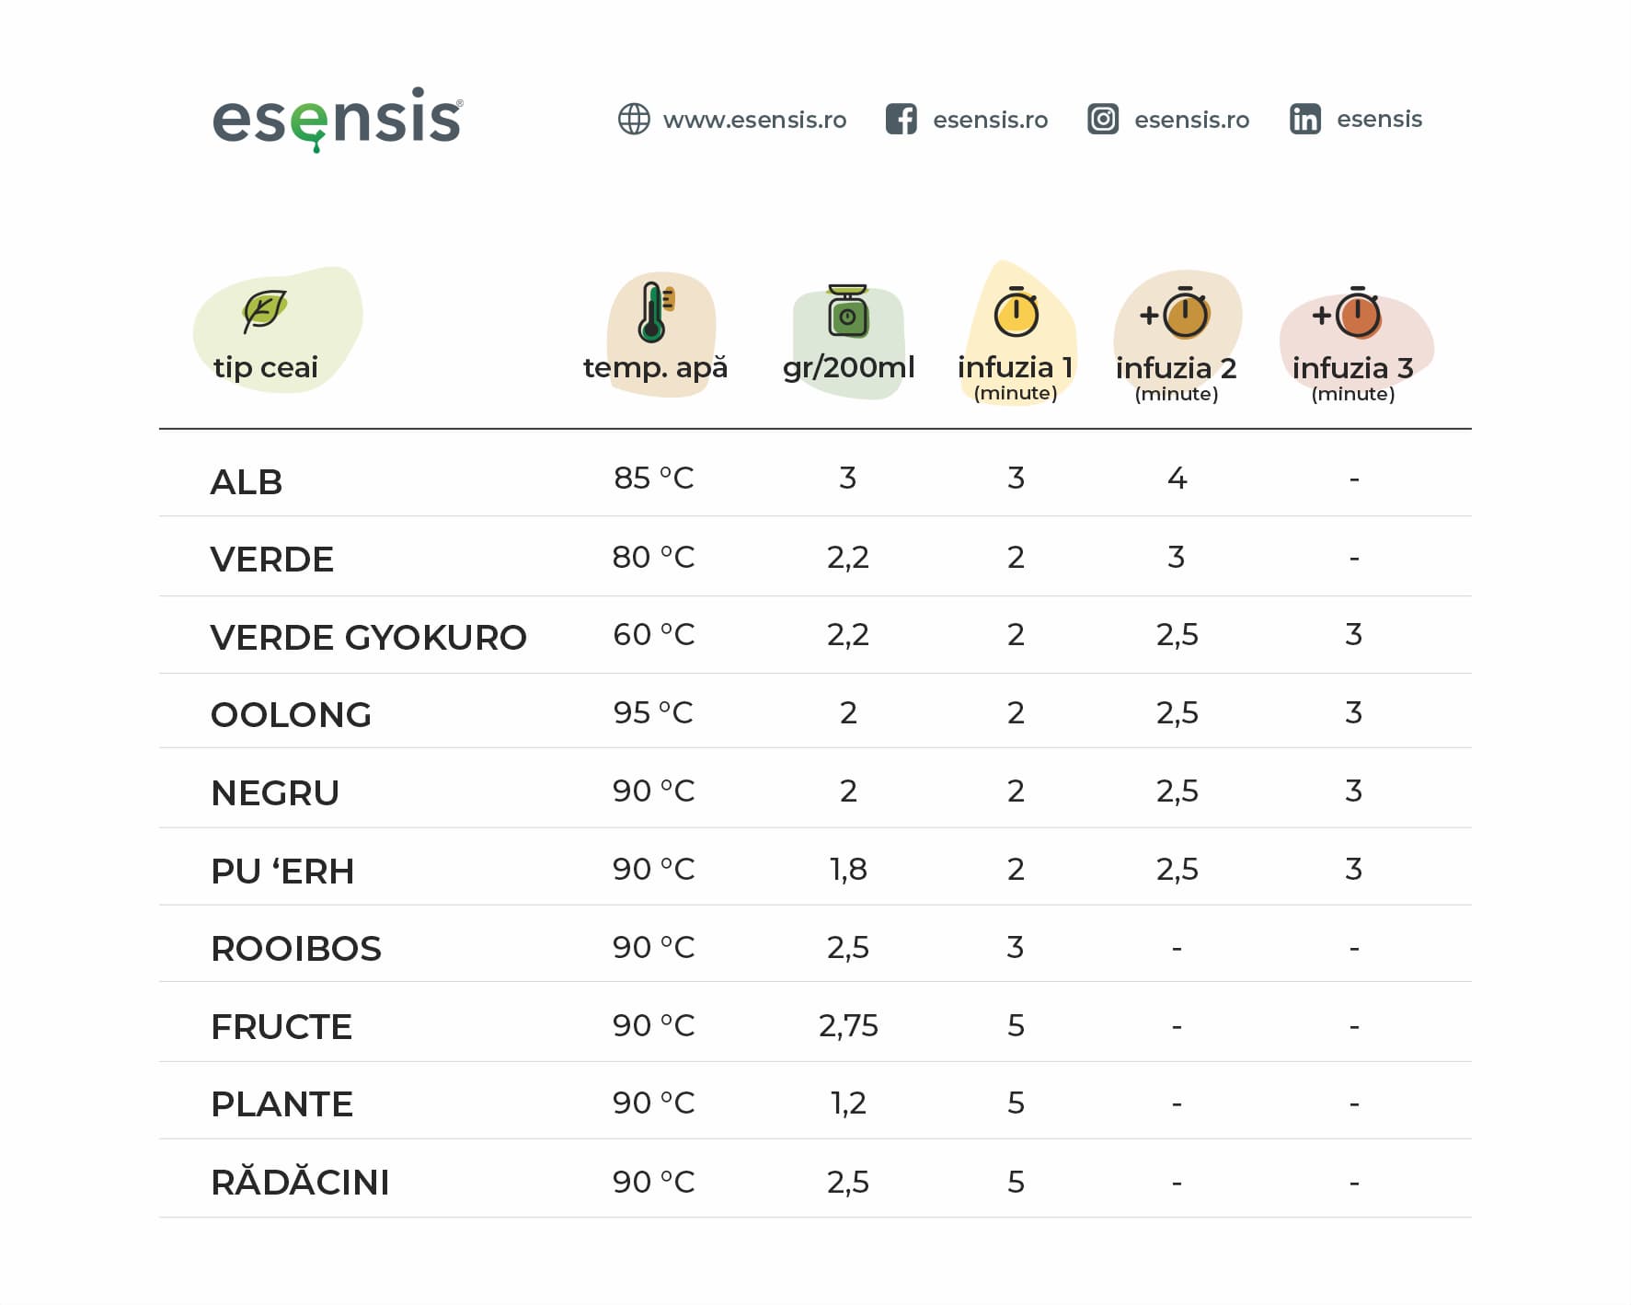Click the LinkedIn icon
Viewport: 1631px width, 1305px height.
(x=1305, y=119)
